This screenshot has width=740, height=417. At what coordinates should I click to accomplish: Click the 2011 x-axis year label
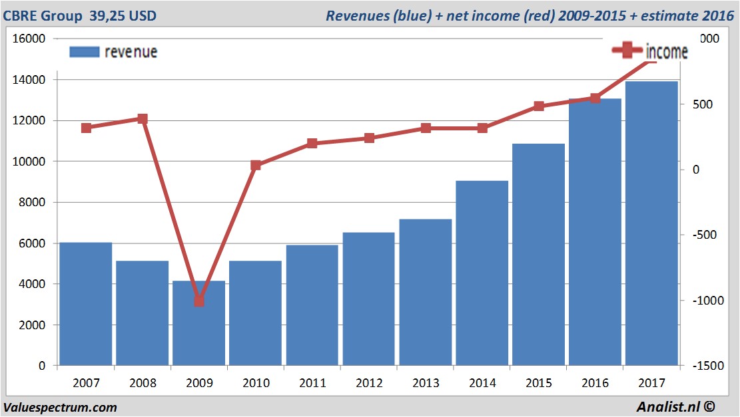tap(312, 382)
